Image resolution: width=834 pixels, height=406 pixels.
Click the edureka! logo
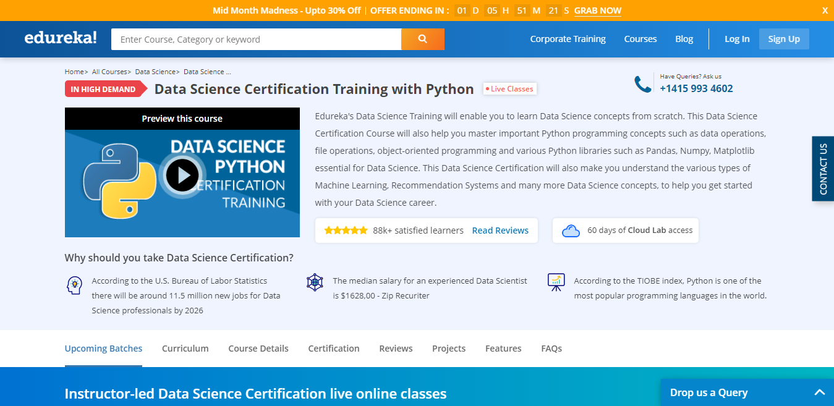60,37
